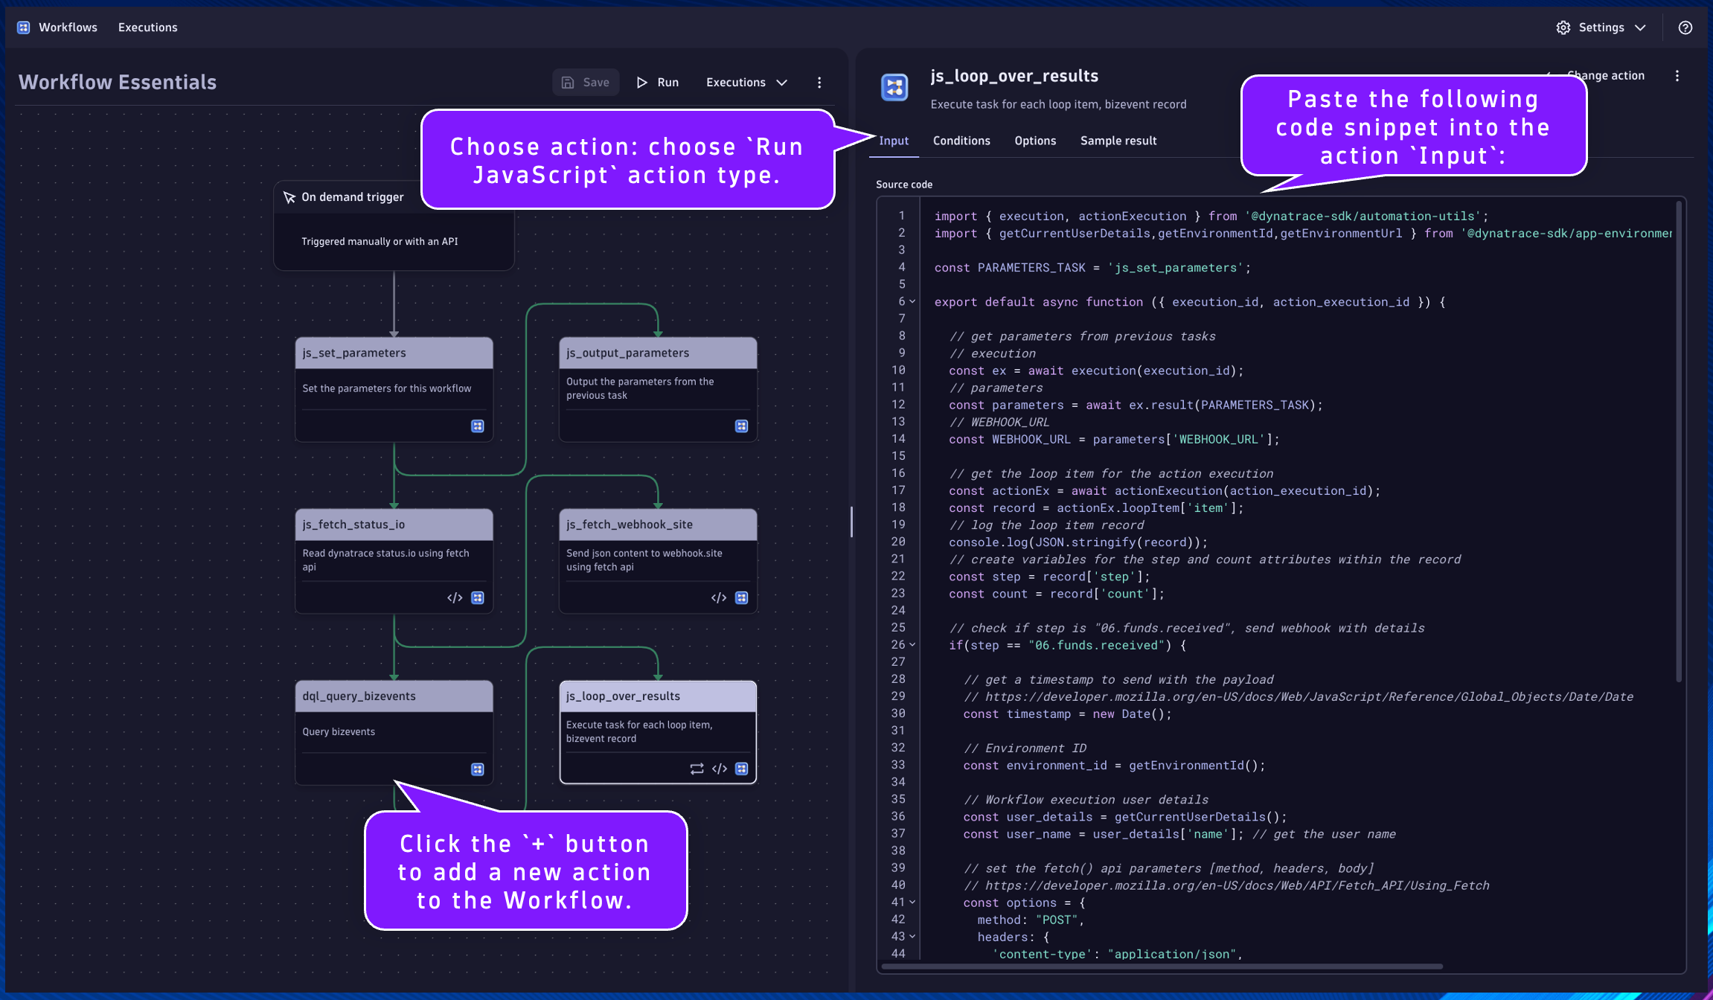
Task: Click the code icon on js_fetch_status_io node
Action: click(455, 598)
